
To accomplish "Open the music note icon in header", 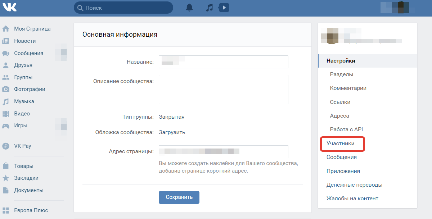I will [210, 8].
